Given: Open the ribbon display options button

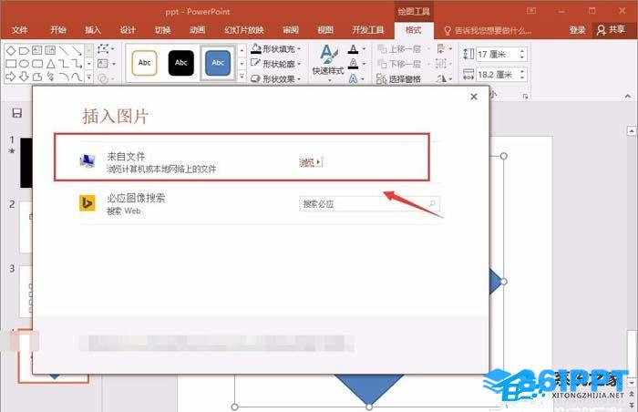Looking at the screenshot, I should pyautogui.click(x=531, y=11).
